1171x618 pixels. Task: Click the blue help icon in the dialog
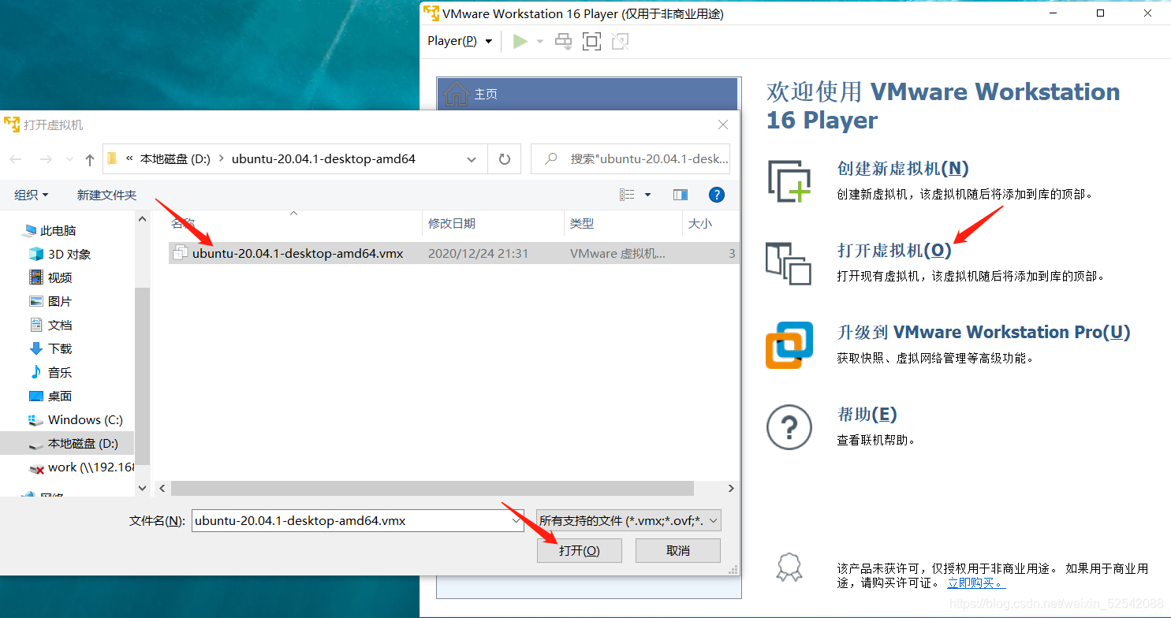pos(717,195)
